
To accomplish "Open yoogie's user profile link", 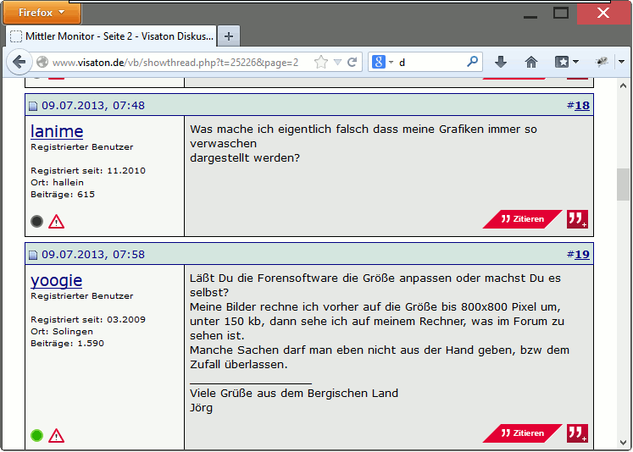I will (x=56, y=280).
